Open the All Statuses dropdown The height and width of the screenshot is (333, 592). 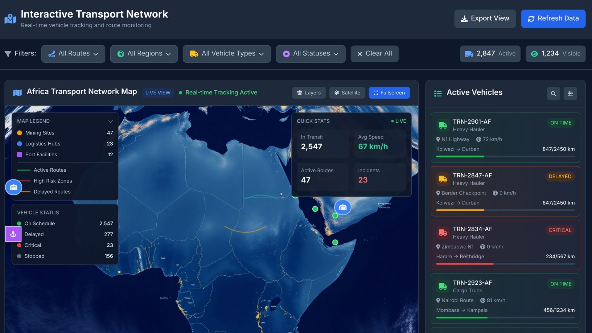(310, 54)
